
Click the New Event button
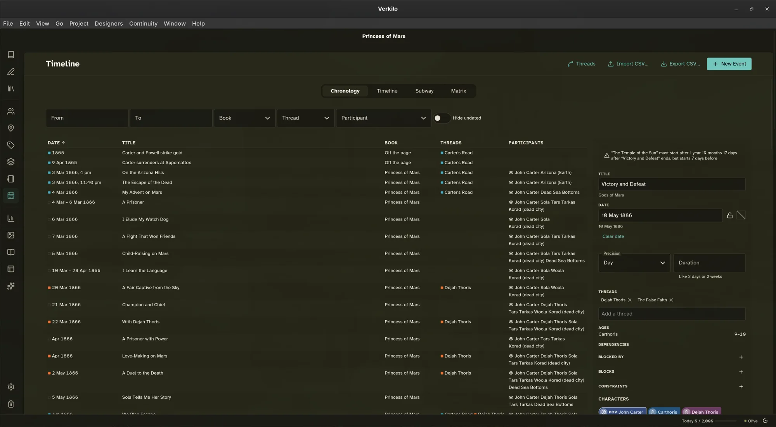pos(729,64)
